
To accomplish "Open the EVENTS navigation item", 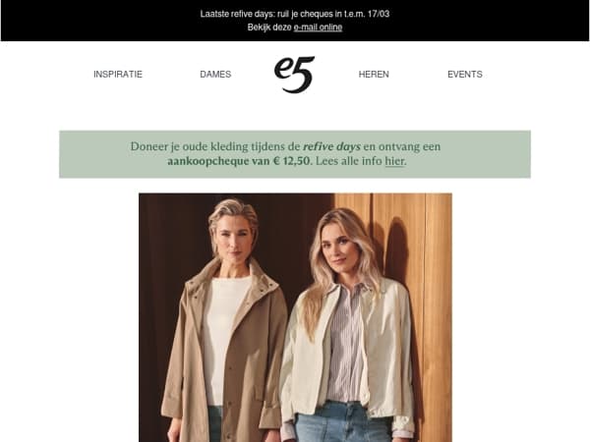I will [465, 74].
